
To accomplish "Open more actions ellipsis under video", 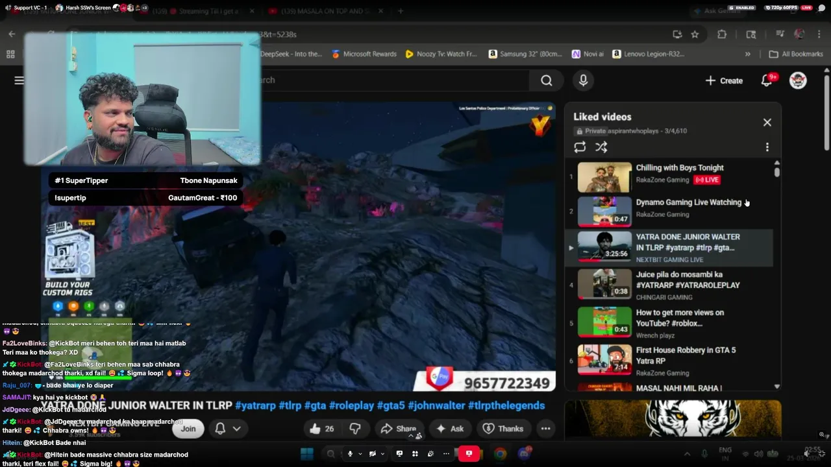I will tap(545, 429).
